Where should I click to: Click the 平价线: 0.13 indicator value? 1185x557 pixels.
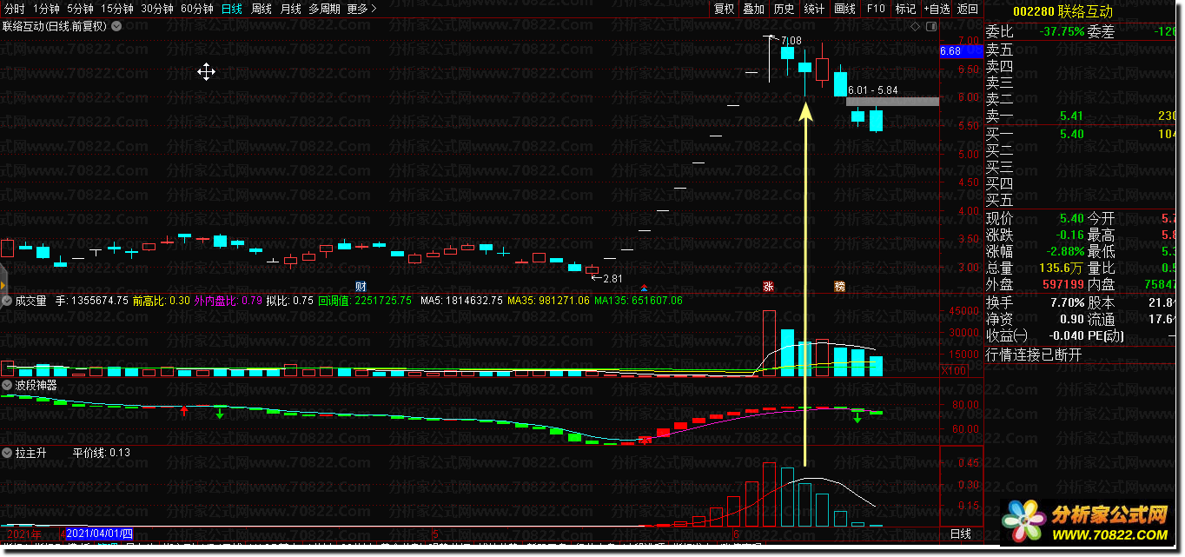[101, 453]
